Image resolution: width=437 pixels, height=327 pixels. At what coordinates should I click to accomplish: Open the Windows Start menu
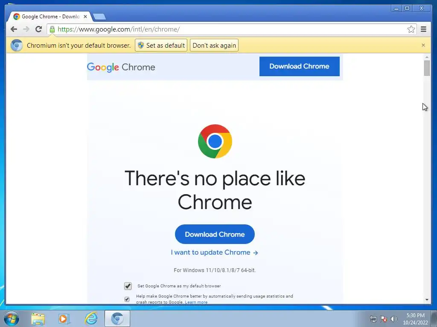[11, 318]
